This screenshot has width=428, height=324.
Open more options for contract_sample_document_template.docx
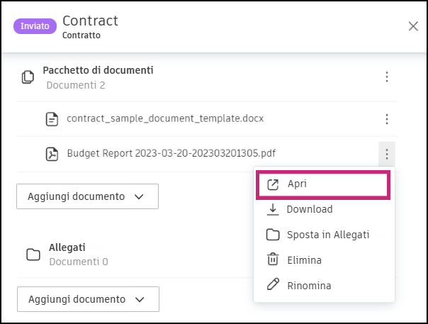tap(386, 119)
